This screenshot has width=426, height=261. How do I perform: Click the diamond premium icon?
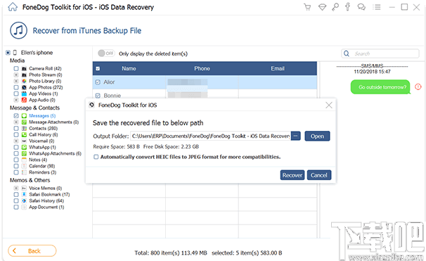coord(322,7)
